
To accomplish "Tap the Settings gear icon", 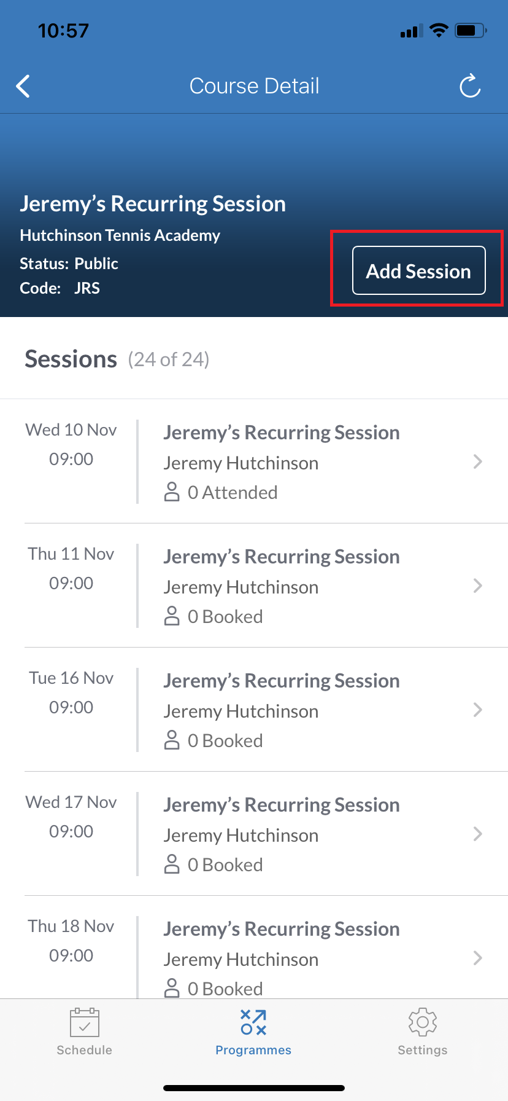I will coord(423,1022).
